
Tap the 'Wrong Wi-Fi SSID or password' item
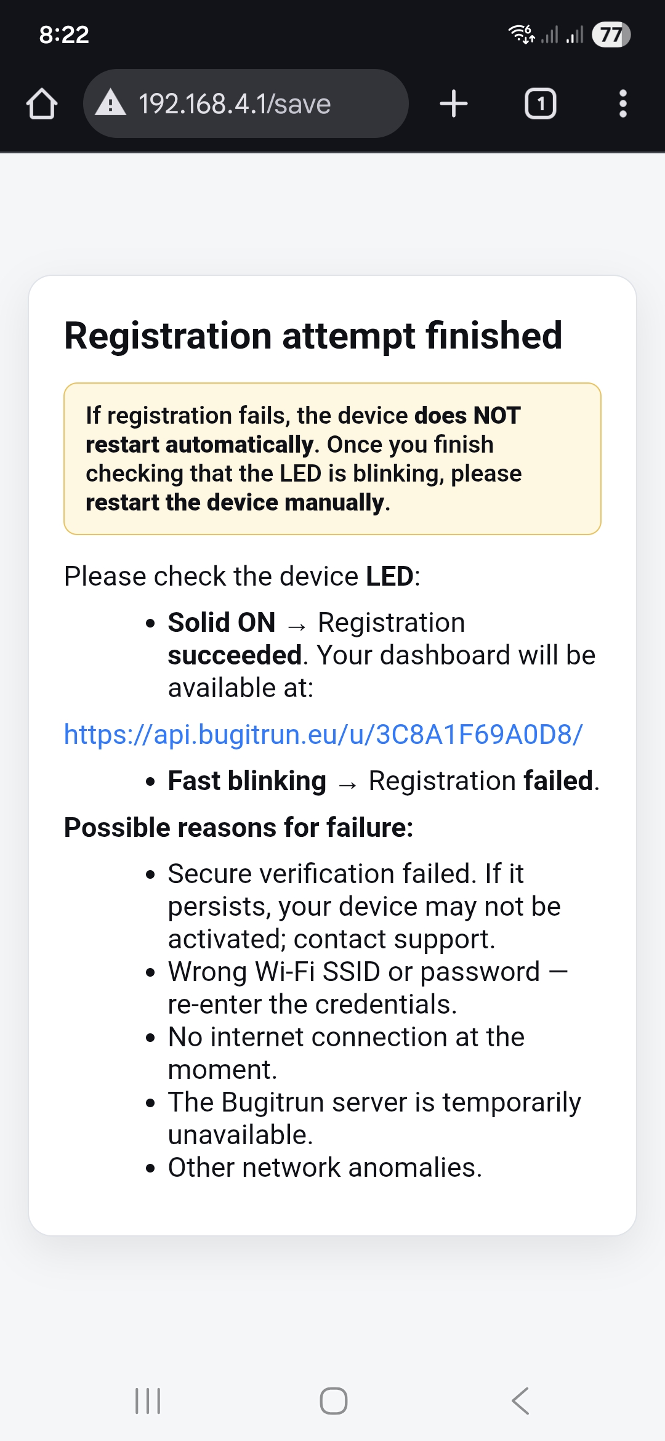[367, 988]
